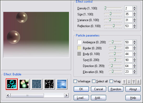Screen dimensions: 143x103
Task: Decrease Elevation value with down spinner
Action: pyautogui.click(x=135, y=73)
